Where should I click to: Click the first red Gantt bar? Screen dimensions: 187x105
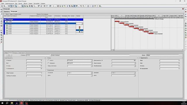coord(117,22)
